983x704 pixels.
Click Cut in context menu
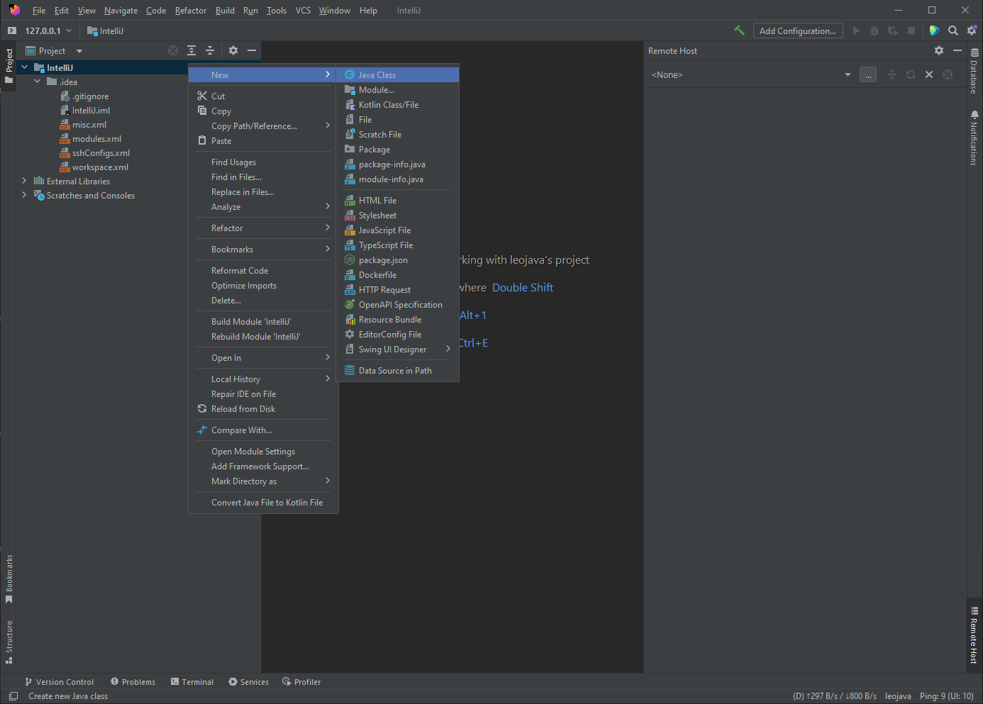coord(263,96)
